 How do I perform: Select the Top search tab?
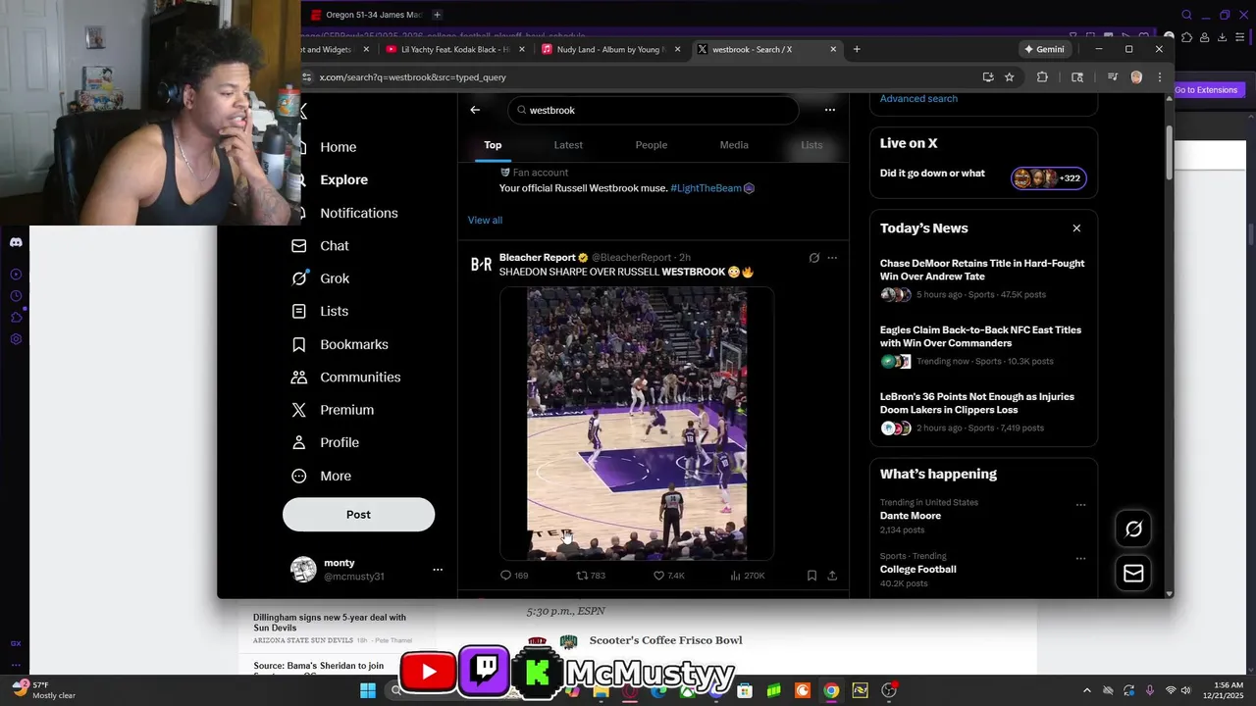pyautogui.click(x=493, y=145)
